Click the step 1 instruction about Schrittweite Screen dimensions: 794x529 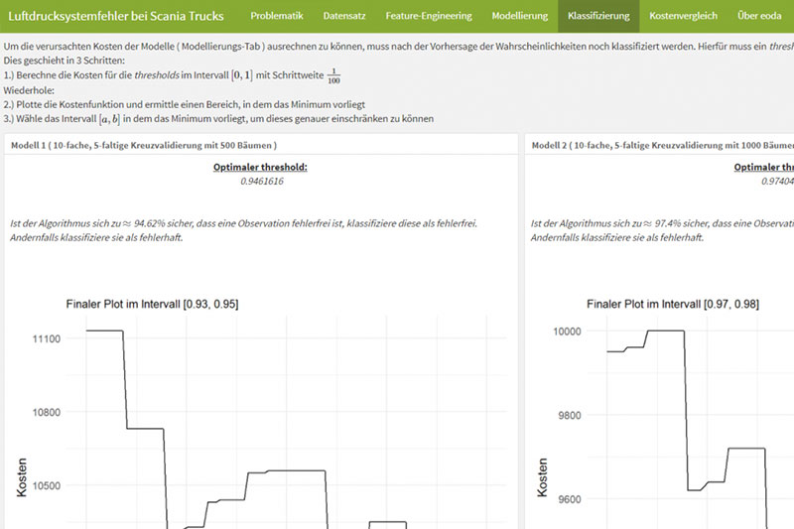[x=172, y=75]
